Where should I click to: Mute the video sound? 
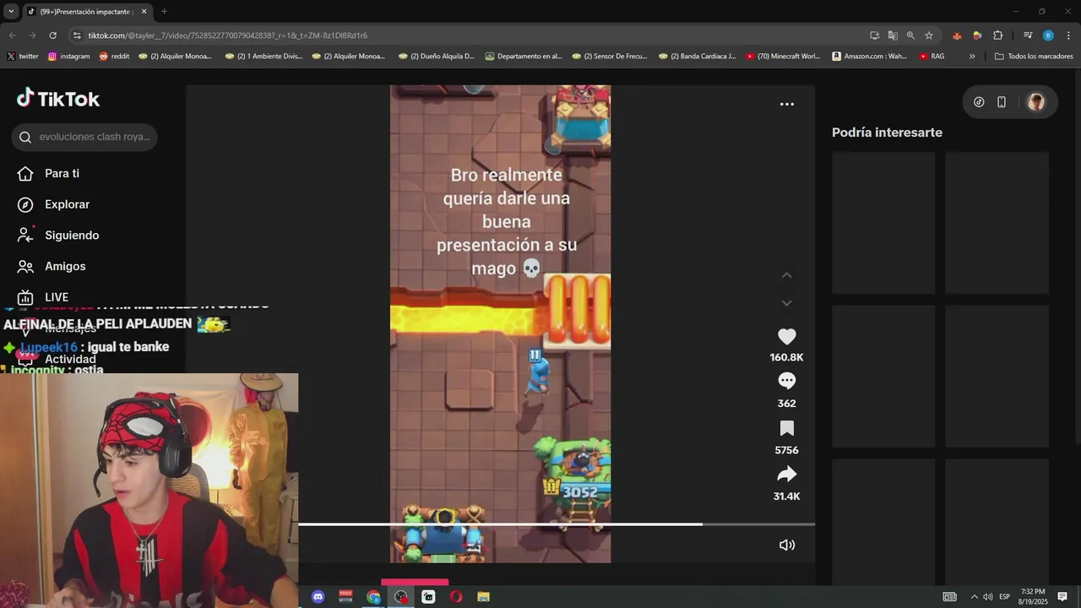(786, 545)
